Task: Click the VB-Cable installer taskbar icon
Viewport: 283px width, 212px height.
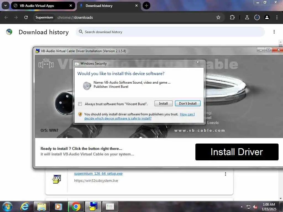Action: [93, 206]
